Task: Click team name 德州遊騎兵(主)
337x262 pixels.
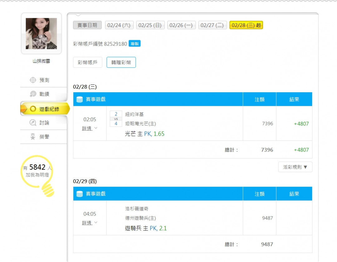Action: point(140,218)
